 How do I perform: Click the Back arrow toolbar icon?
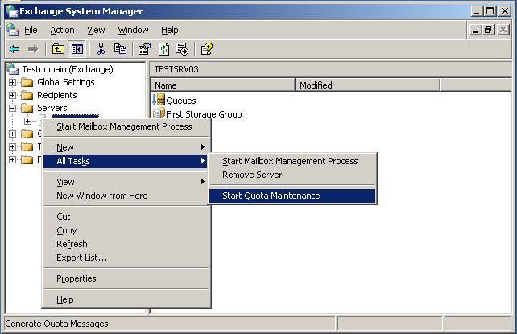pos(14,49)
